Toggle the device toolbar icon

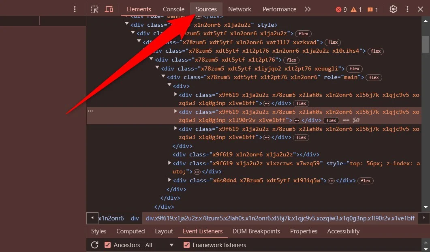click(109, 9)
